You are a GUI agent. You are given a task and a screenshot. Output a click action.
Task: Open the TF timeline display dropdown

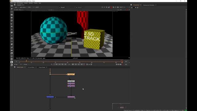pyautogui.click(x=21, y=64)
